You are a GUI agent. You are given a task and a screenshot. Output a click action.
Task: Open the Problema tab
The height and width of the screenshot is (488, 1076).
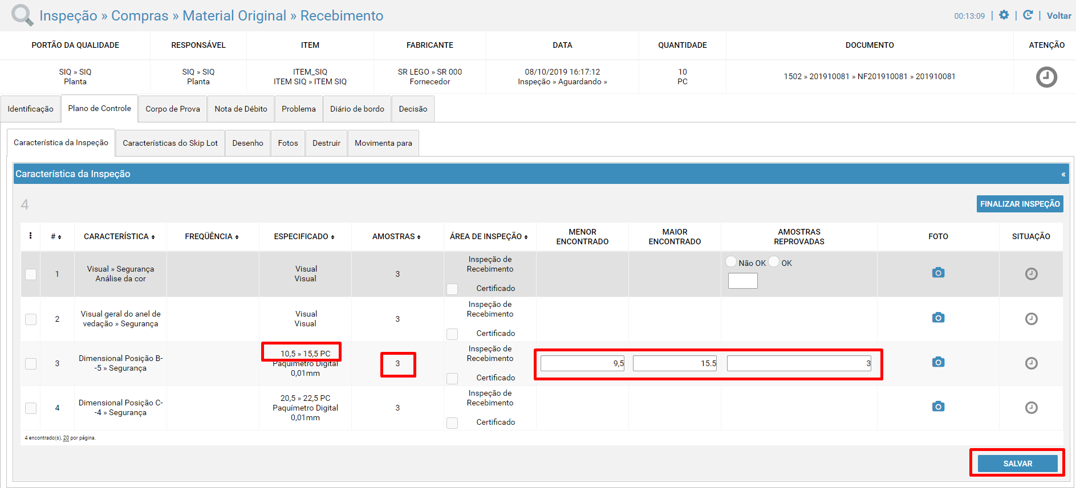click(298, 109)
